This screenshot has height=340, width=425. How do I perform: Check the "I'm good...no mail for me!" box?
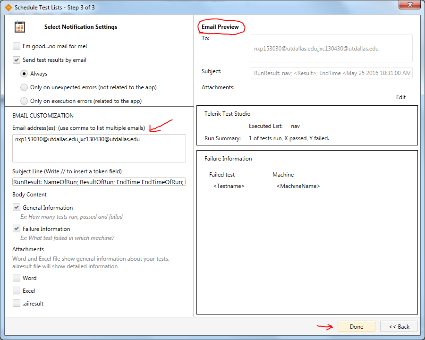point(17,46)
